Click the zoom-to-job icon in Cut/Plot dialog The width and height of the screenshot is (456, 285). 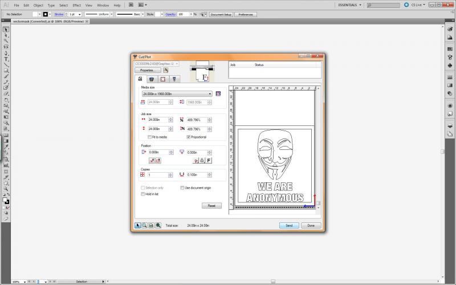(x=158, y=225)
